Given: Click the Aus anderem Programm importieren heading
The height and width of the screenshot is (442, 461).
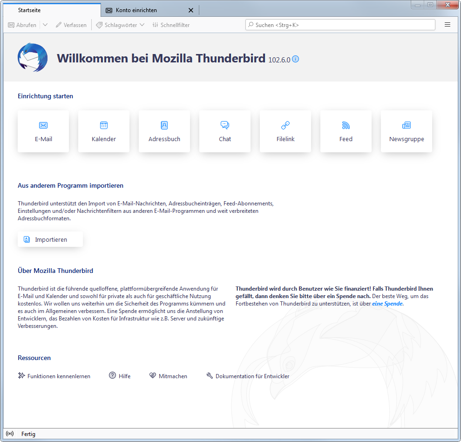Looking at the screenshot, I should (x=71, y=185).
